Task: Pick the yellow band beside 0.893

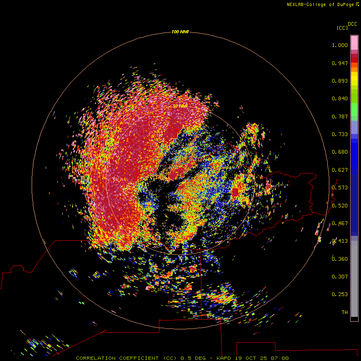Action: pos(354,81)
